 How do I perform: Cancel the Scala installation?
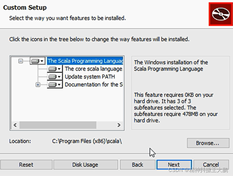[x=211, y=165]
